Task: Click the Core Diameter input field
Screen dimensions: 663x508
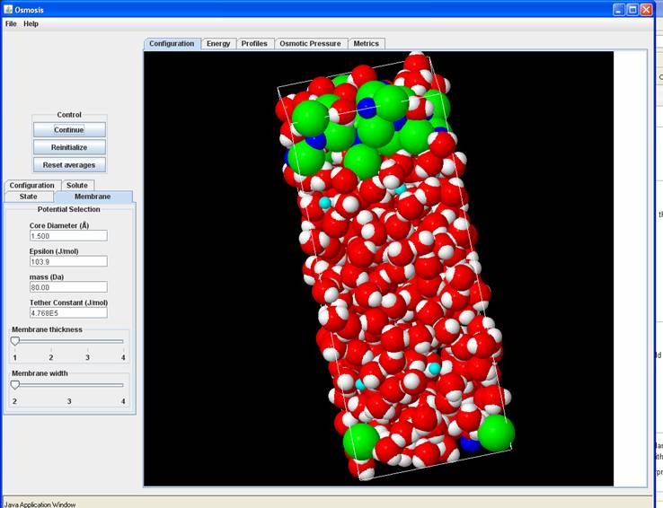Action: (68, 235)
